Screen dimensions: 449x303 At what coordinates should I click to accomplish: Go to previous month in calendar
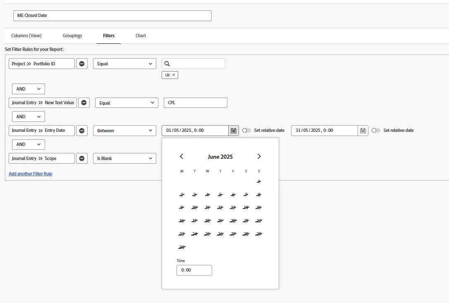181,156
